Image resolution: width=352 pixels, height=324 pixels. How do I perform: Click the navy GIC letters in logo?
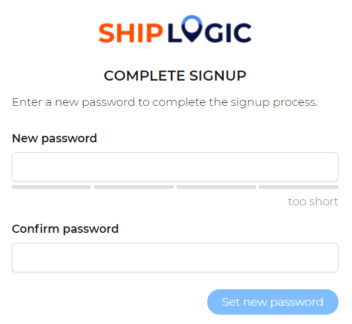tap(228, 33)
